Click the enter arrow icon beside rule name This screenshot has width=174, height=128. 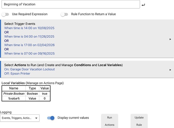[143, 5]
